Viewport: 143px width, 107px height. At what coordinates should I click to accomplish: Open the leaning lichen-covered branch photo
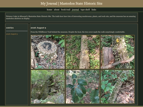pyautogui.click(x=118, y=87)
